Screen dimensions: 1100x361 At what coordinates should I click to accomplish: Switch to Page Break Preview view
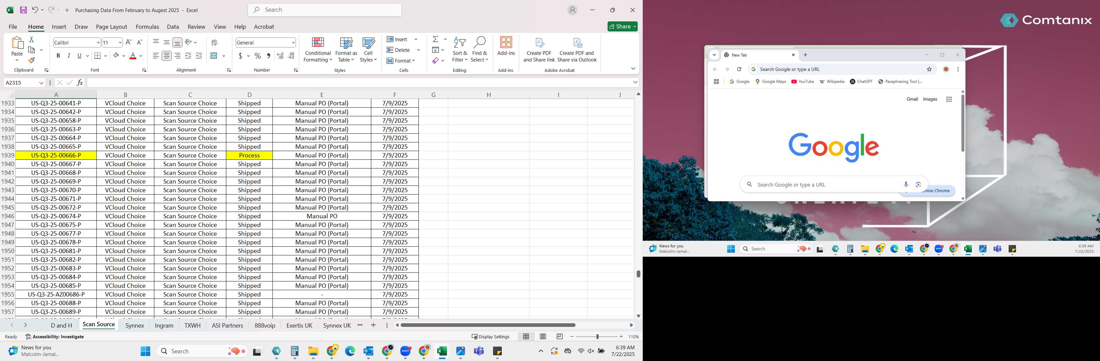click(x=559, y=336)
